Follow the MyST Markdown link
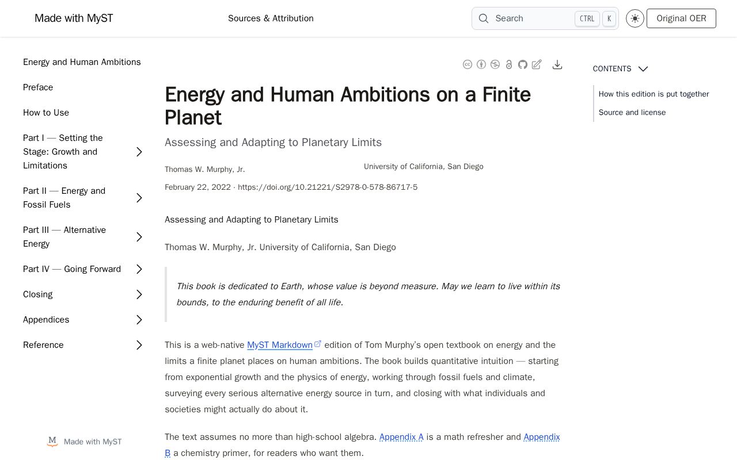The image size is (737, 460). pos(280,345)
